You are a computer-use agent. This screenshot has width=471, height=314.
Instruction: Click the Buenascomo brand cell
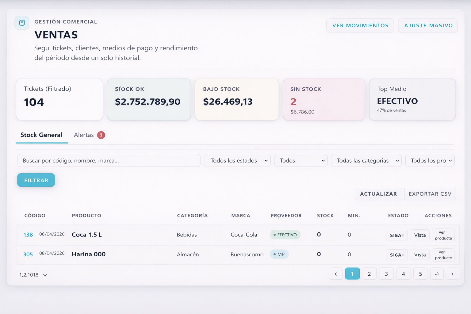247,255
